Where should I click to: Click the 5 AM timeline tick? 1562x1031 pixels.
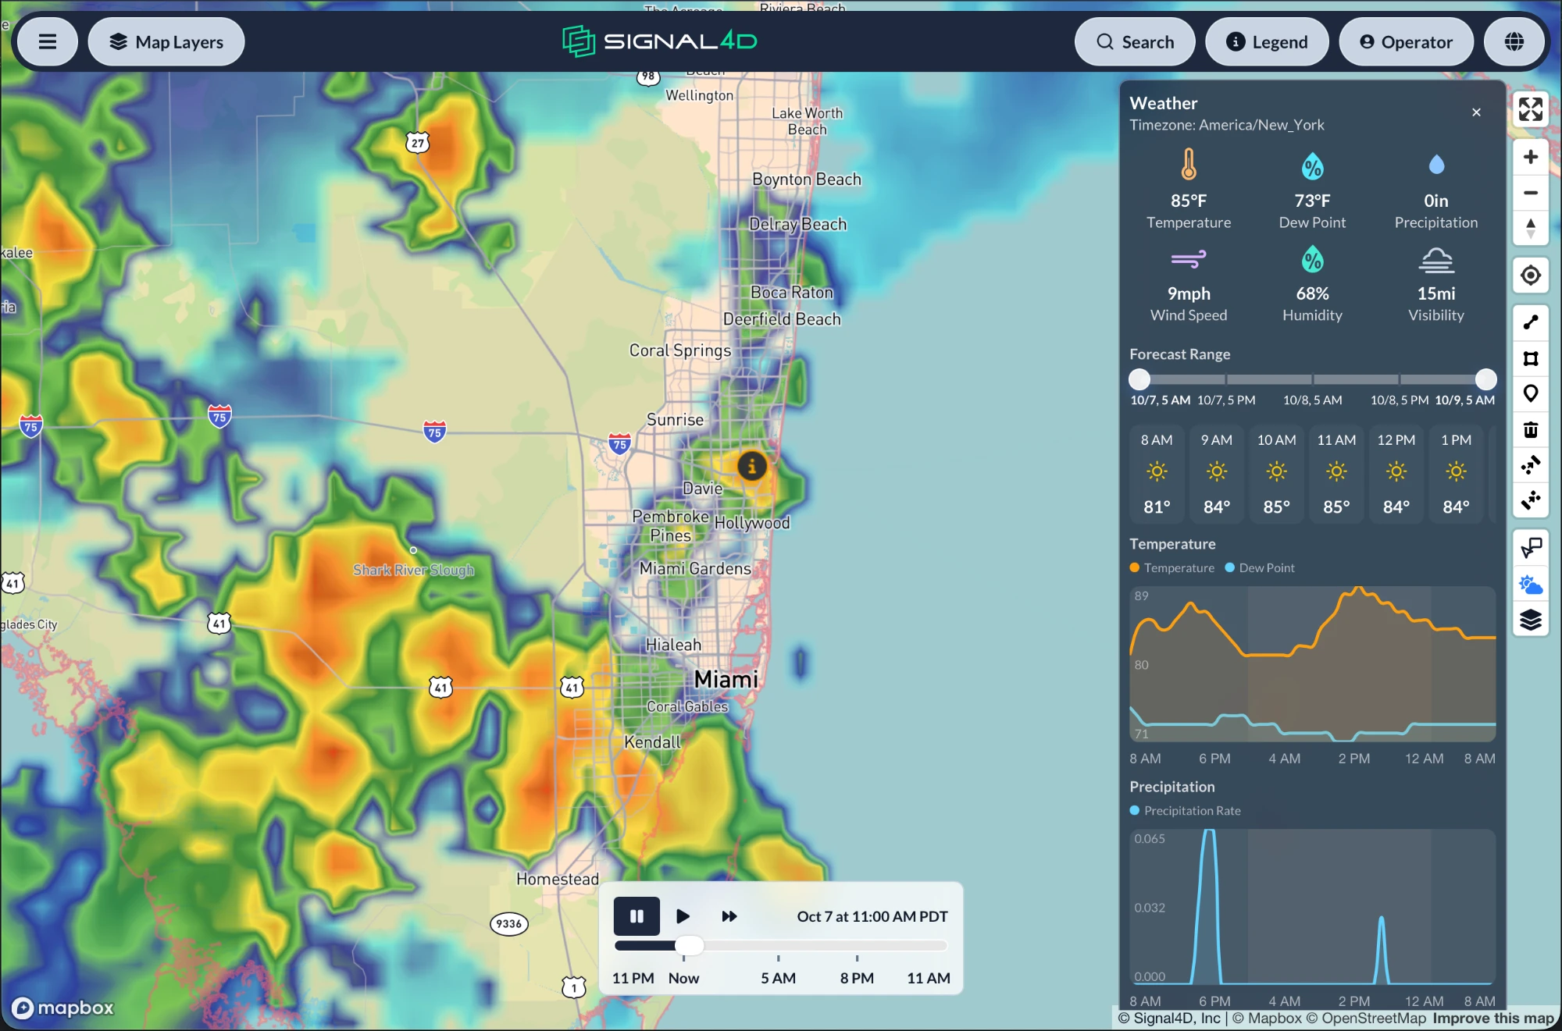(778, 978)
